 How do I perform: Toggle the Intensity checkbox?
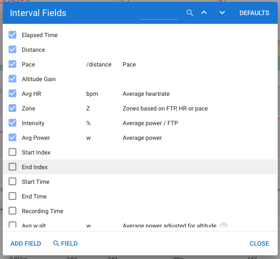click(12, 123)
